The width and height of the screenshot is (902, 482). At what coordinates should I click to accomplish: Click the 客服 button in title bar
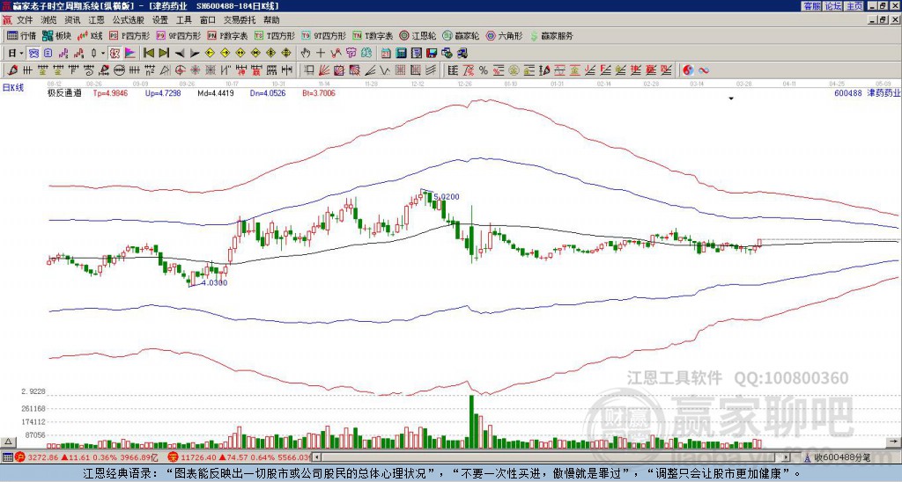[811, 6]
